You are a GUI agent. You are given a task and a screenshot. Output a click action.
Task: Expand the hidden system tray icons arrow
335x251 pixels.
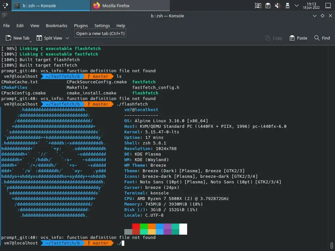[x=296, y=6]
